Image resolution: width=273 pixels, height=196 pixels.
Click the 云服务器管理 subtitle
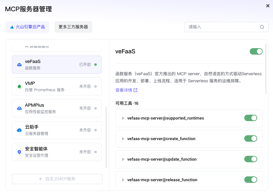pos(36,134)
